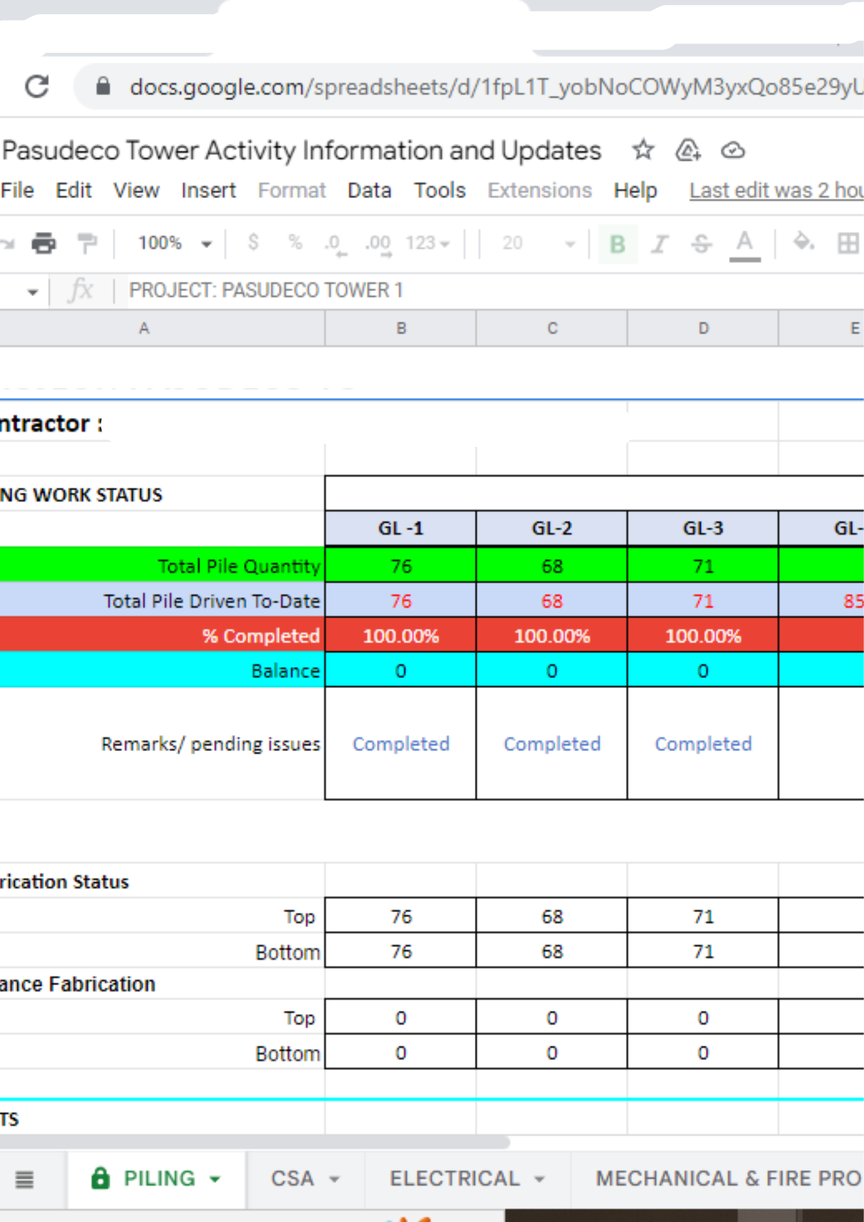Click the move to Drive folder icon
Image resolution: width=864 pixels, height=1222 pixels.
[688, 150]
